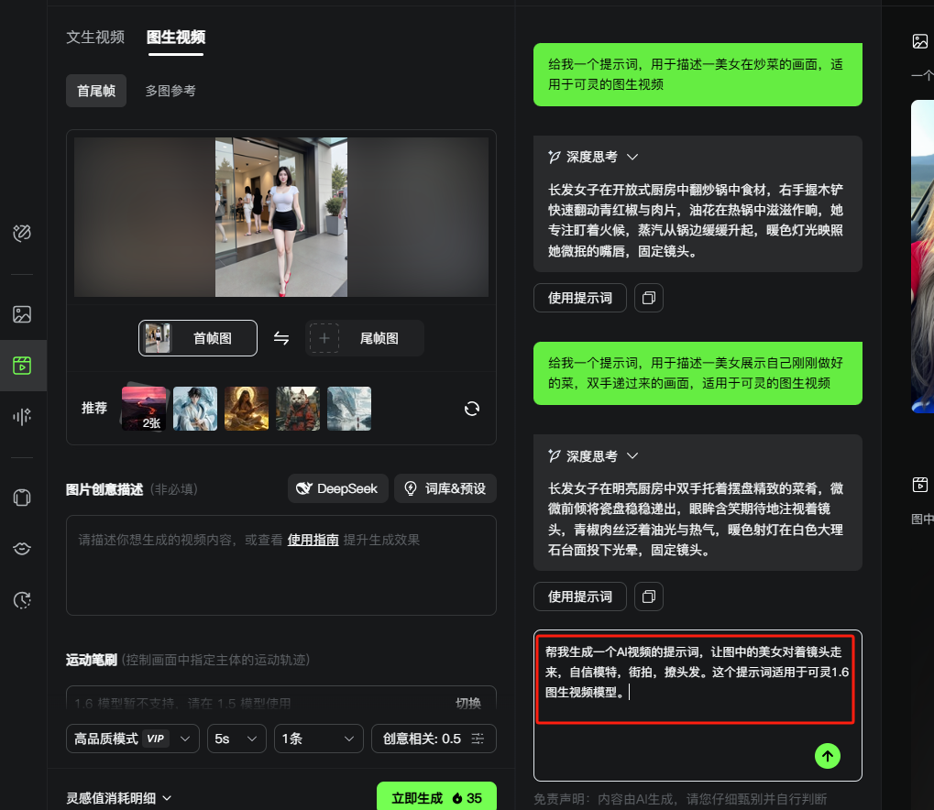
Task: Click the refresh recommendations icon
Action: click(x=472, y=409)
